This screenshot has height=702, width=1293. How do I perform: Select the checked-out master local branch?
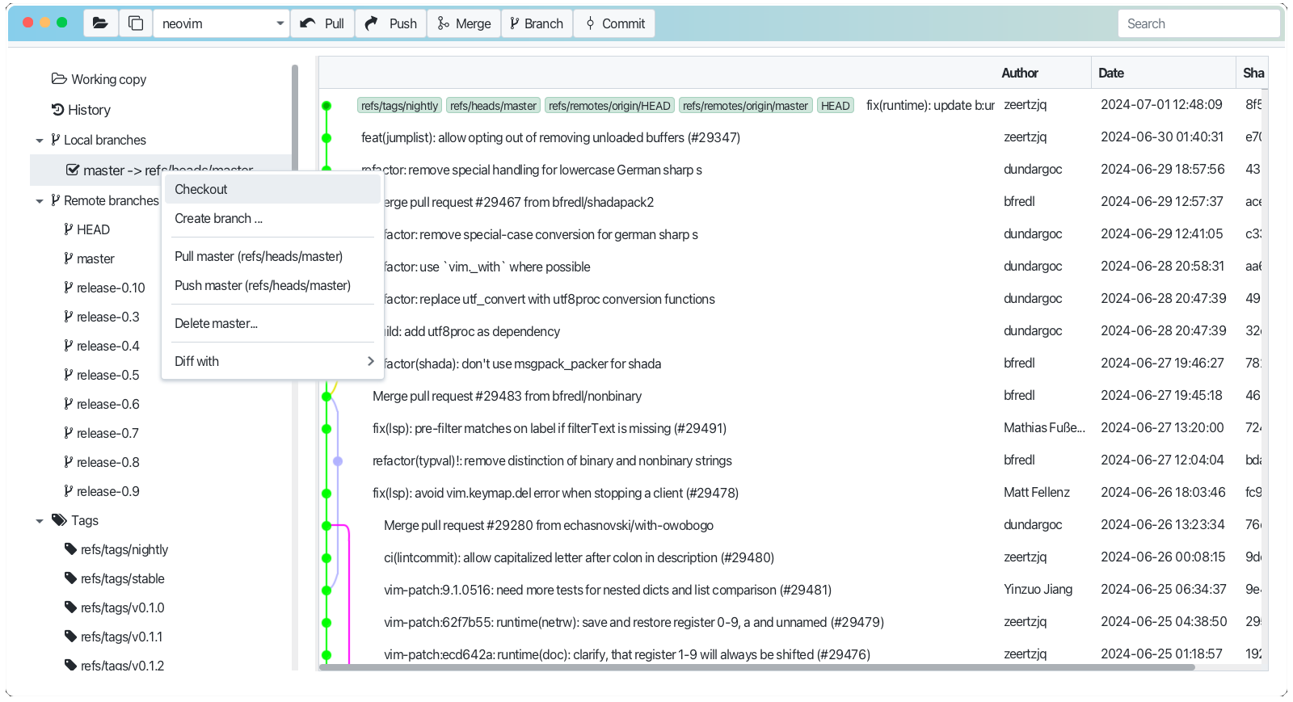pyautogui.click(x=160, y=170)
